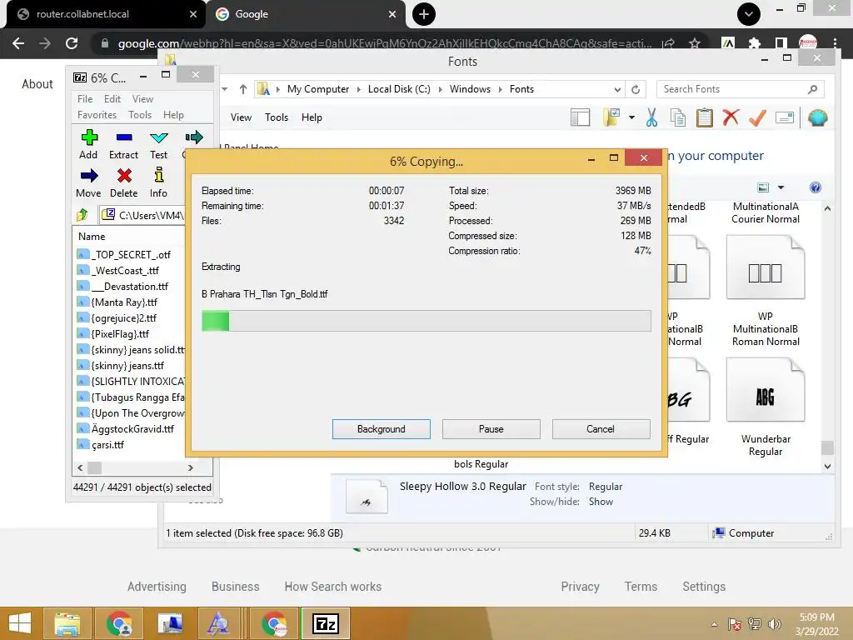Open the help question mark in Fonts window
The height and width of the screenshot is (640, 853).
815,187
